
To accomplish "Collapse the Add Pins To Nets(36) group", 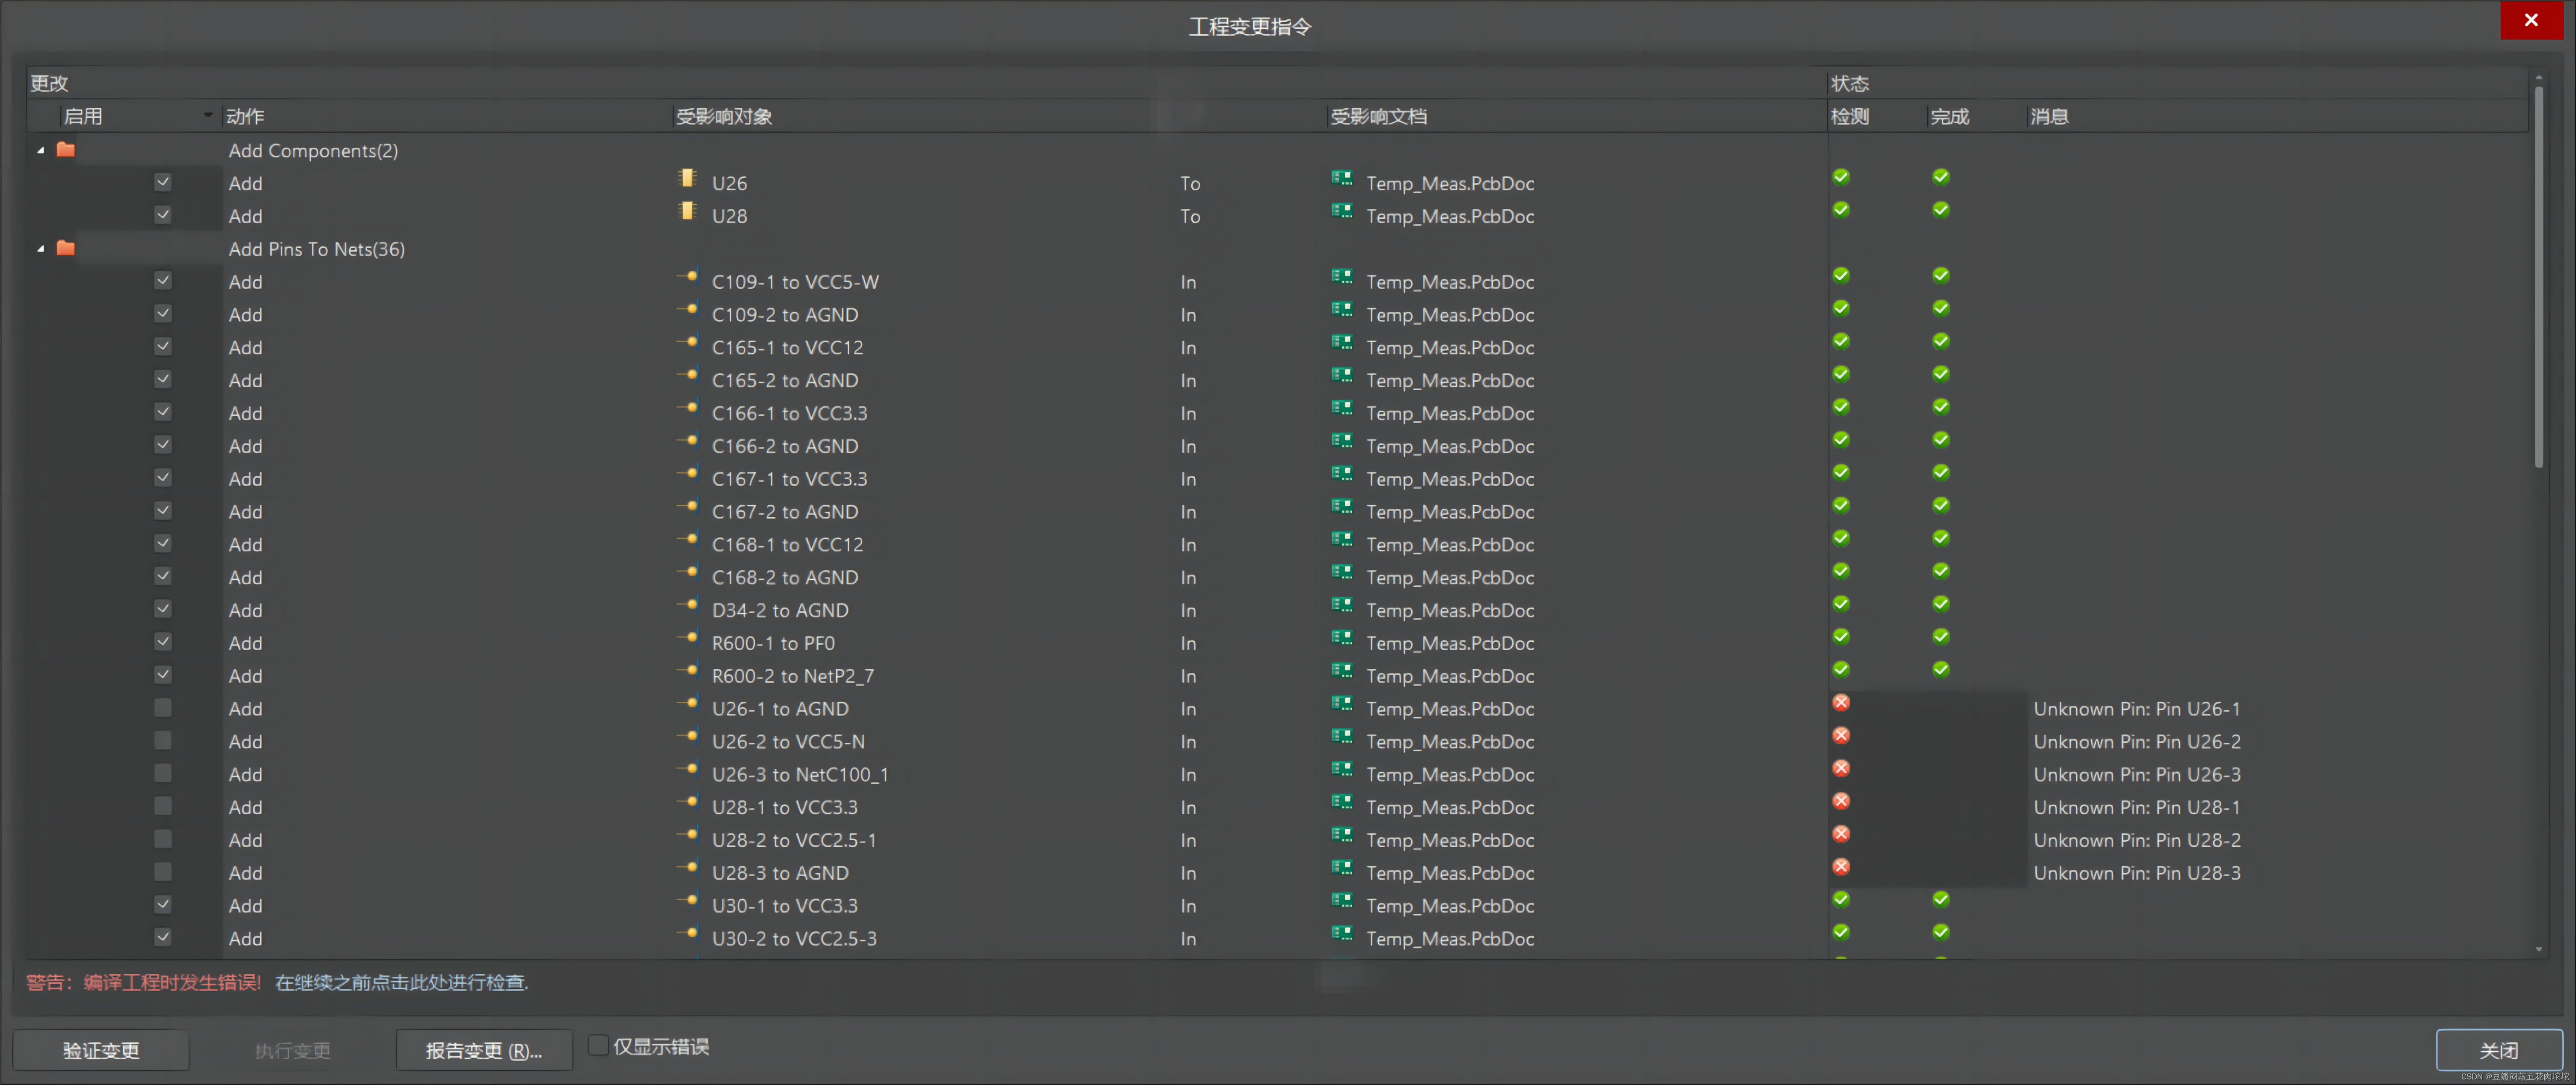I will pos(41,248).
